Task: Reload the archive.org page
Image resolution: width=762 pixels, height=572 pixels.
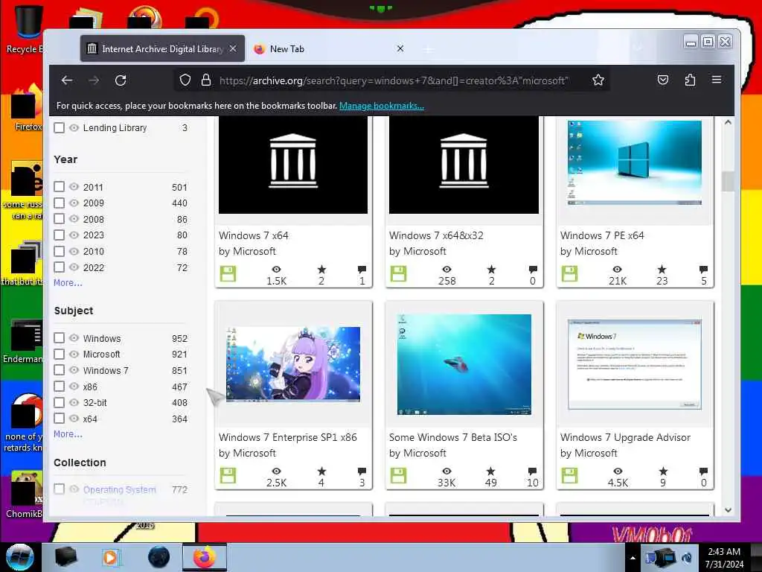Action: 121,80
